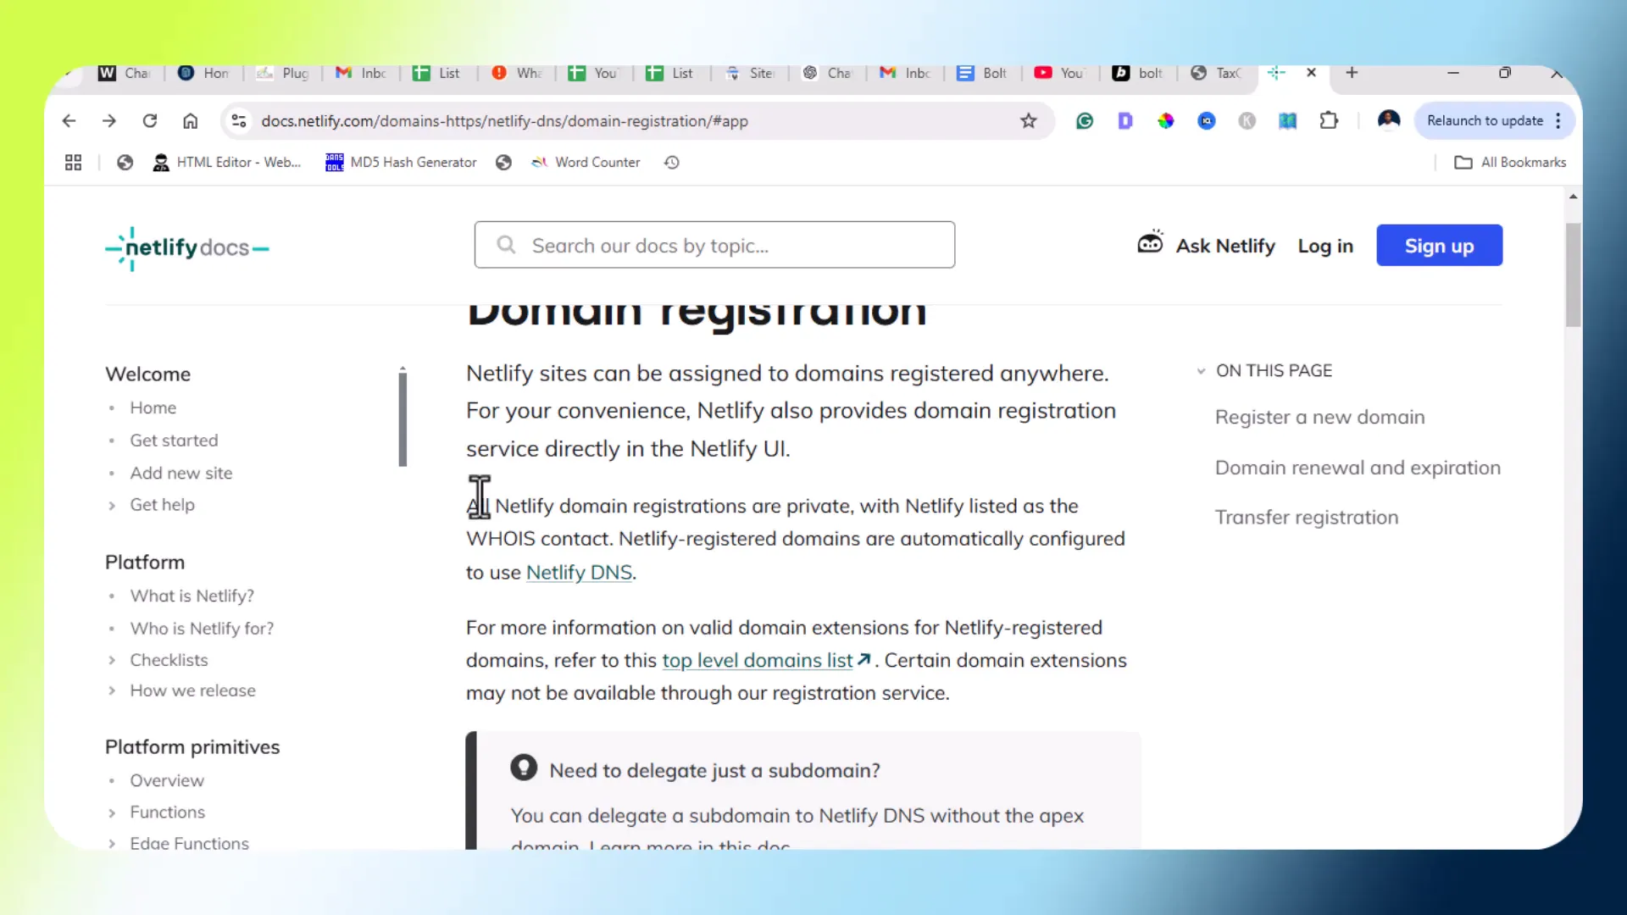Open the Home sidebar item
Viewport: 1627px width, 915px height.
click(153, 408)
